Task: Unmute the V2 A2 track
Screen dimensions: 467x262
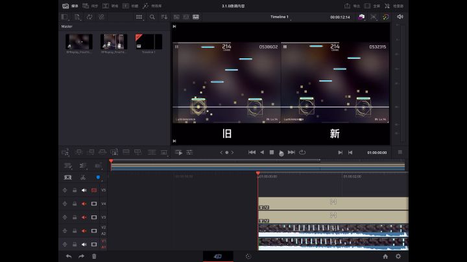Action: (x=84, y=231)
